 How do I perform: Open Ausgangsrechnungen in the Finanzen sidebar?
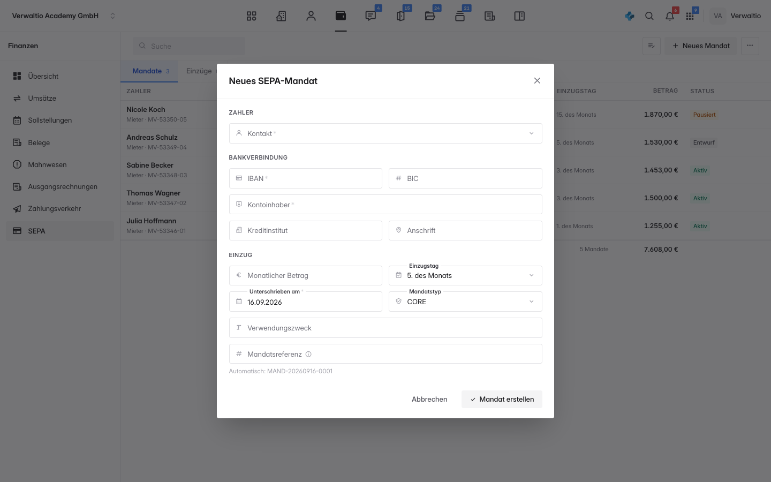(x=60, y=187)
